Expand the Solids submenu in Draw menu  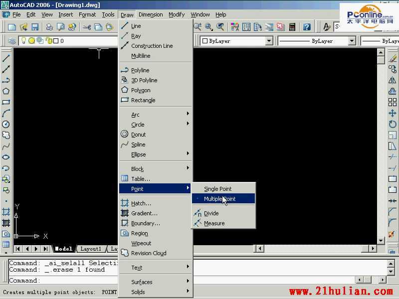click(x=155, y=292)
